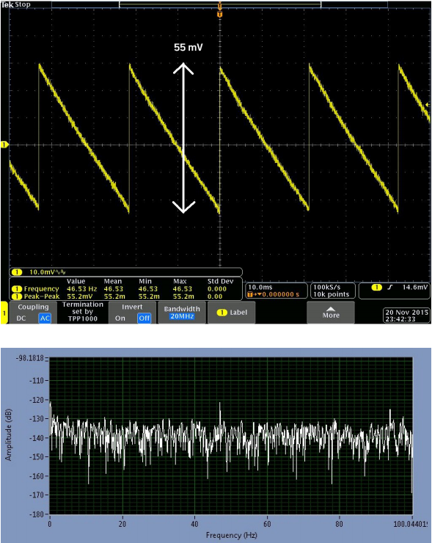Set coupling to DC

(21, 318)
